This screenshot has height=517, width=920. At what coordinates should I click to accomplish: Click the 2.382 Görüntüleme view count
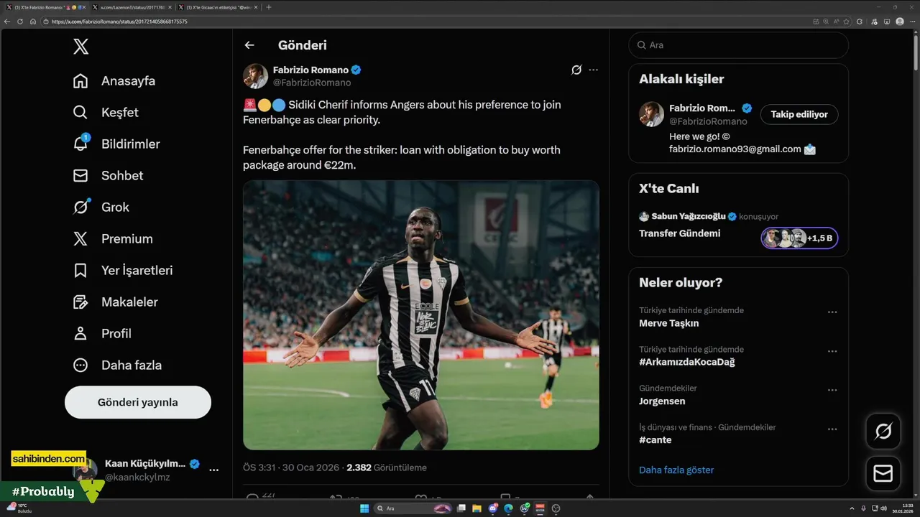(x=387, y=467)
